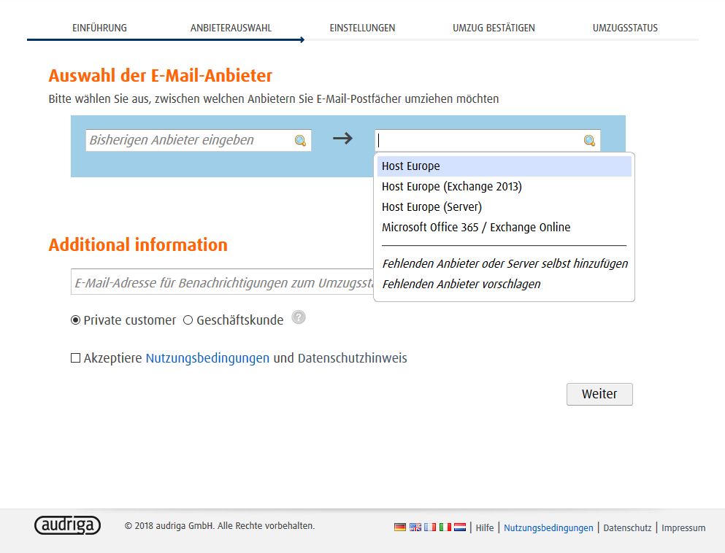Click the audriga logo in the footer
725x553 pixels.
(x=67, y=525)
